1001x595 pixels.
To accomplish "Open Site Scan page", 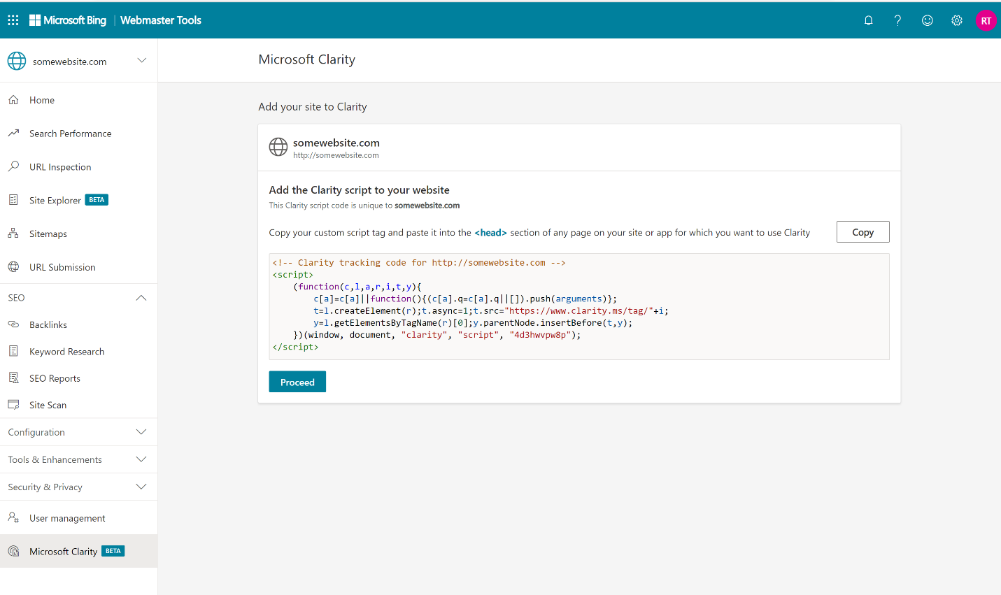I will 78,405.
